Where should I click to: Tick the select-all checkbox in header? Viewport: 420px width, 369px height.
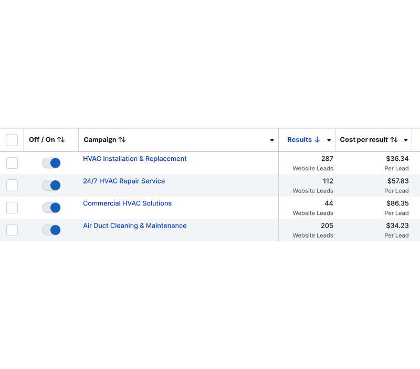click(x=12, y=140)
